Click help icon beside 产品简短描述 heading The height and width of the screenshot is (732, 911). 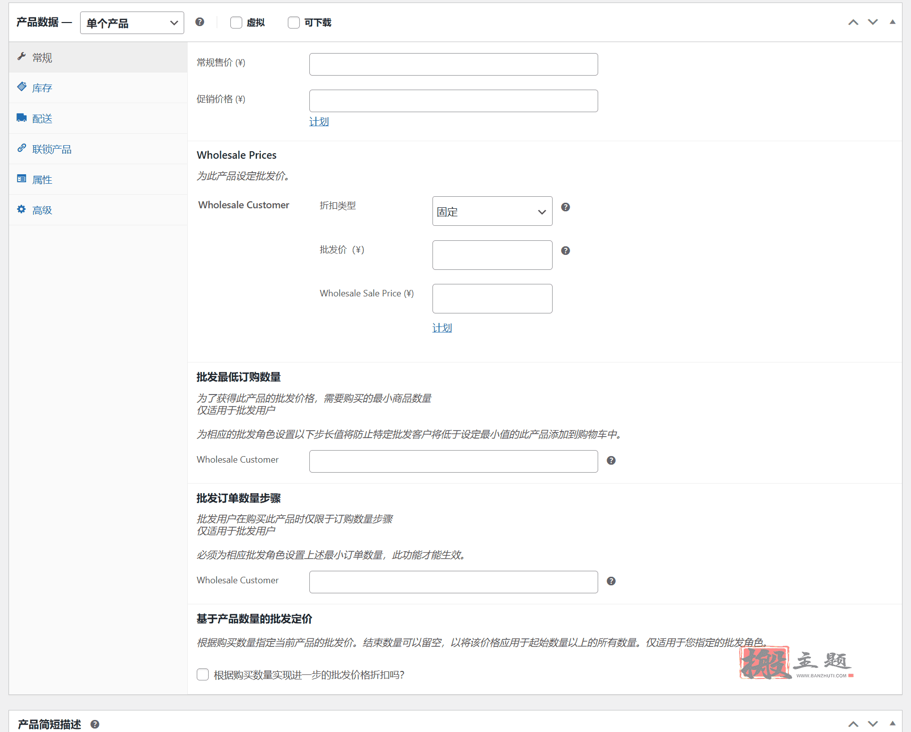[95, 724]
